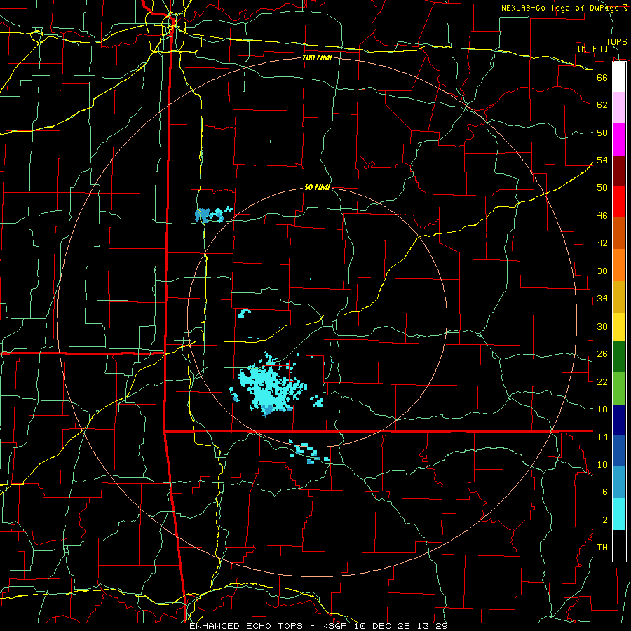The height and width of the screenshot is (631, 631).
Task: Click the 'TOPS' legend title
Action: point(616,41)
